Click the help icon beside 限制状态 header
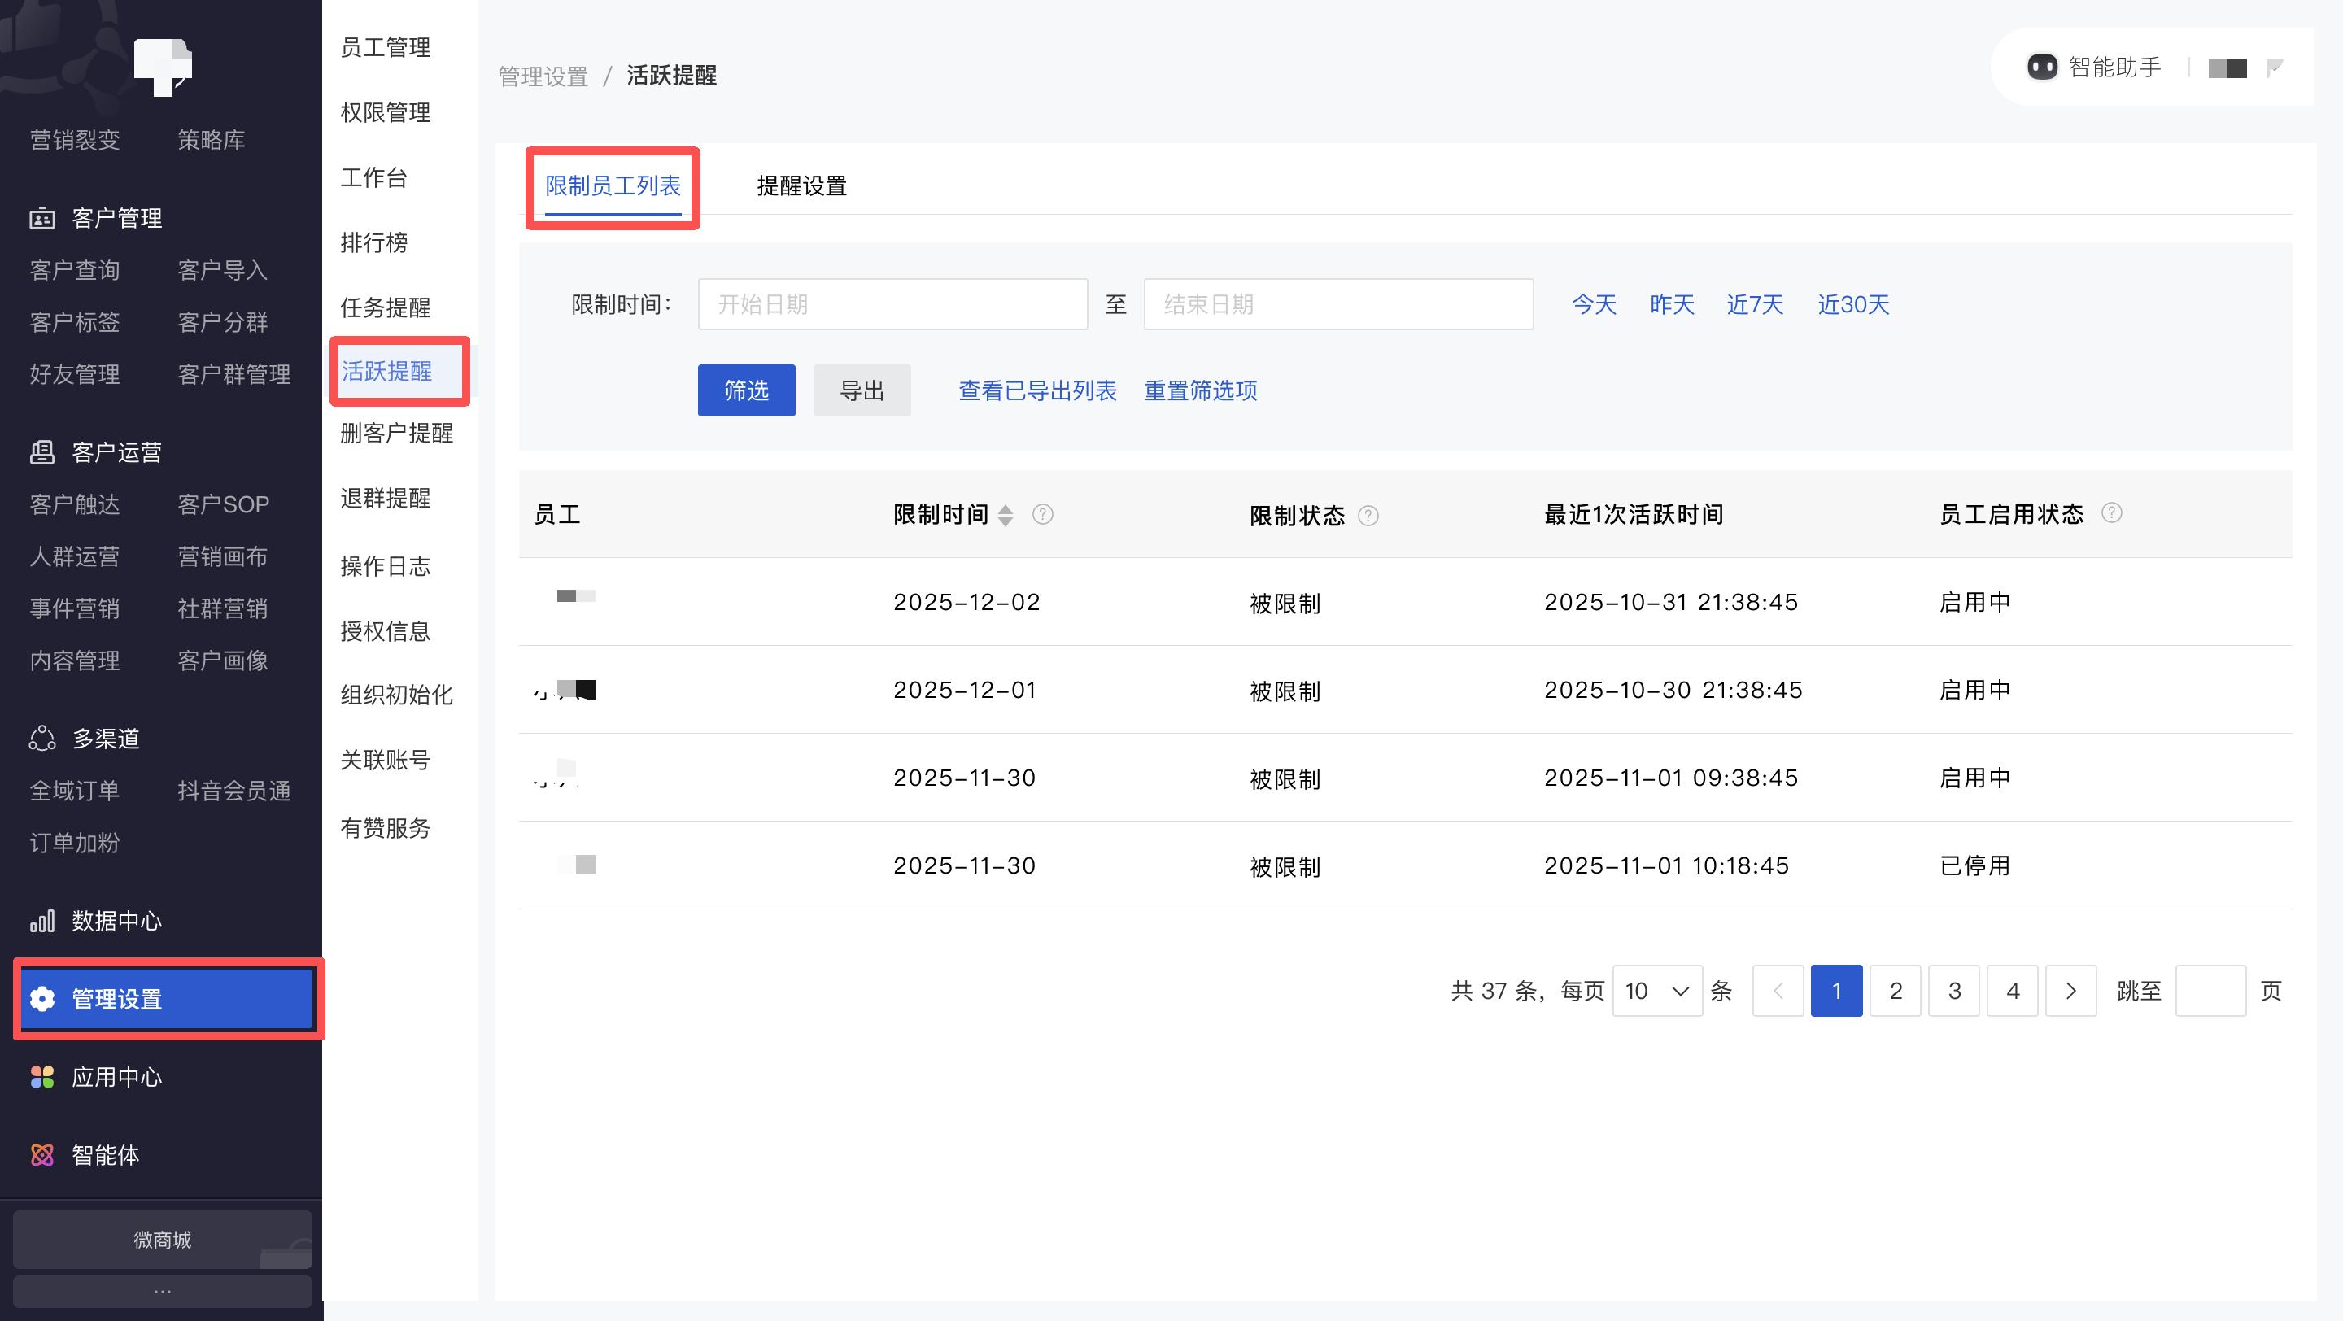2343x1321 pixels. point(1368,517)
